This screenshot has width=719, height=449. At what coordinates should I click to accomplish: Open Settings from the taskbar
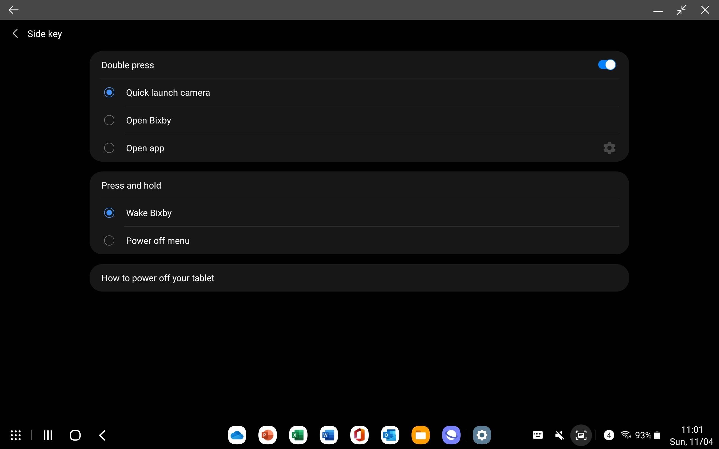pyautogui.click(x=482, y=435)
